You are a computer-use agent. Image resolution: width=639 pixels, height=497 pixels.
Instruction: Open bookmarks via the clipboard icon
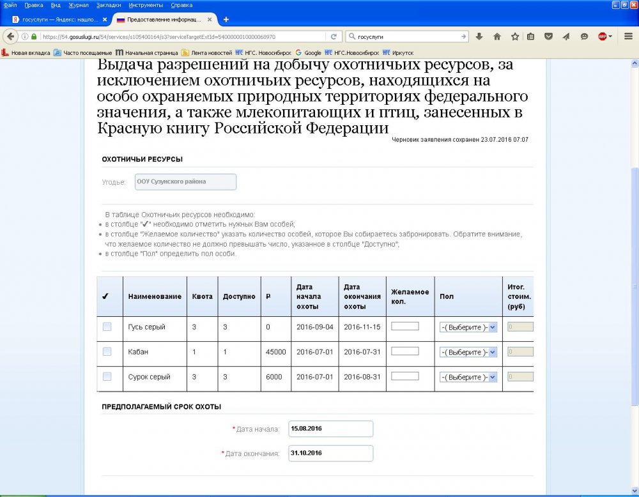(x=531, y=36)
